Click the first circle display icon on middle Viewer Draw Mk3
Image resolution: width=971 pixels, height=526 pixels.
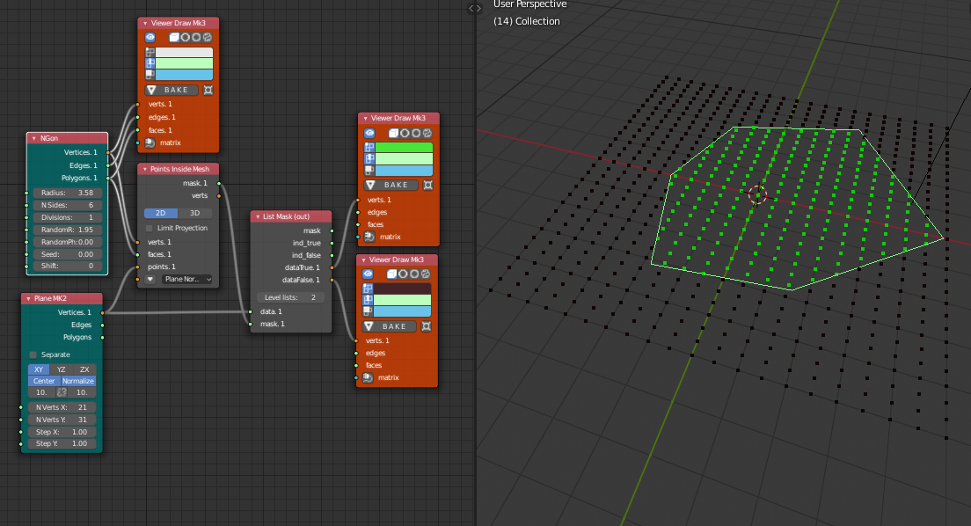point(405,133)
